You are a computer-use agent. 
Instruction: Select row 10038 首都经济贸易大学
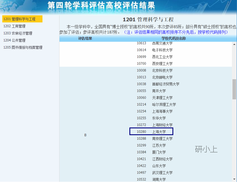pos(158,84)
